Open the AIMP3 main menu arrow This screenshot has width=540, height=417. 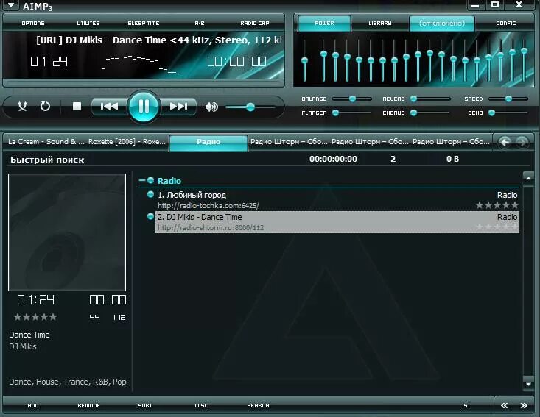pos(11,5)
